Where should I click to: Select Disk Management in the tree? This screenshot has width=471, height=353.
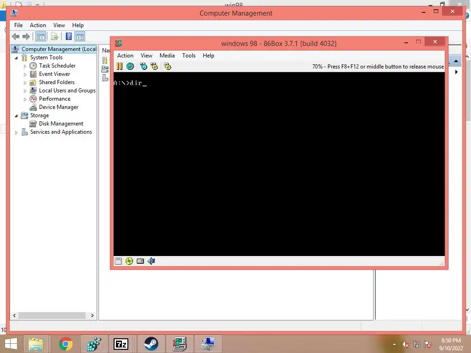tap(61, 124)
